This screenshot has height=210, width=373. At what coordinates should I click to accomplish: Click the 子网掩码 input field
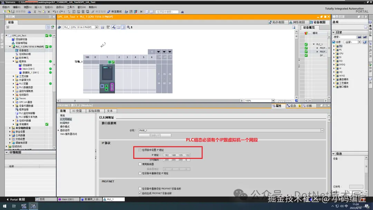(x=176, y=160)
